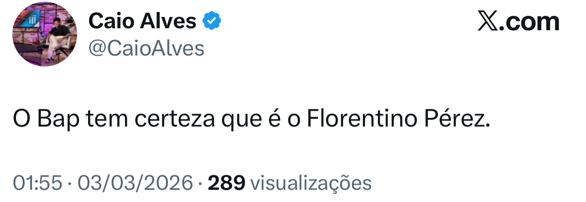Click the 03/03/2026 date
The height and width of the screenshot is (202, 586).
coord(136,183)
